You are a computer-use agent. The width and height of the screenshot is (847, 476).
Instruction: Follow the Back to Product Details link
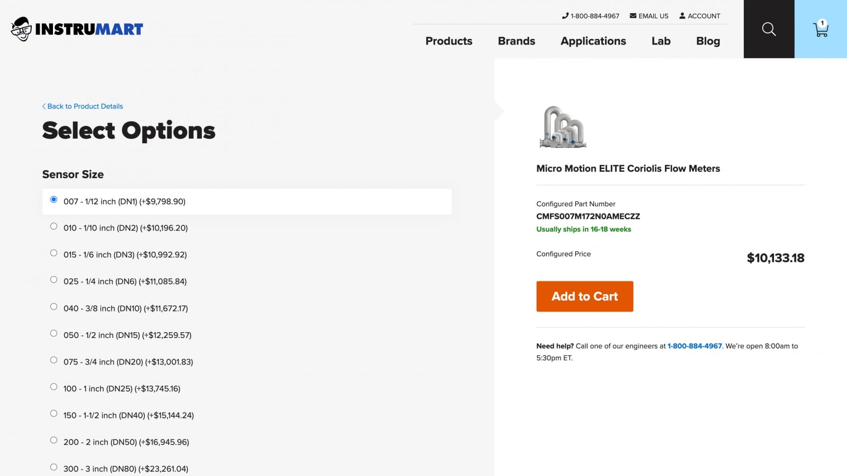[x=85, y=106]
